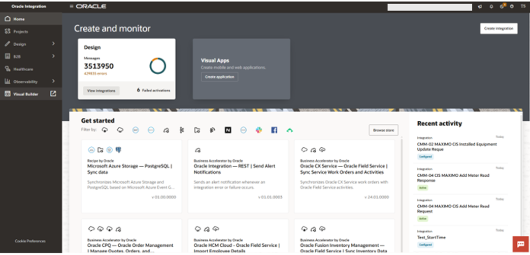Click the Visual Builder external-link icon
Viewport: 530px width, 255px height.
click(x=53, y=93)
